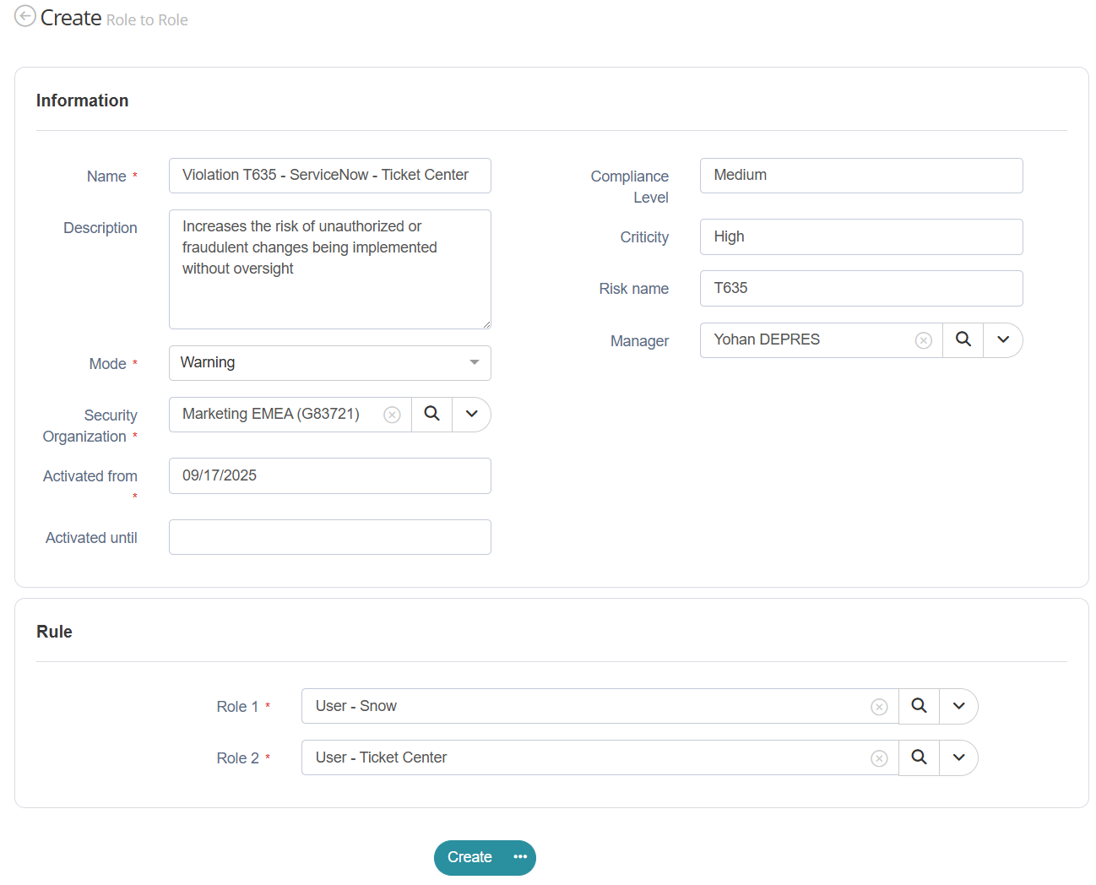
Task: Clear the Security Organization field value
Action: (x=392, y=415)
